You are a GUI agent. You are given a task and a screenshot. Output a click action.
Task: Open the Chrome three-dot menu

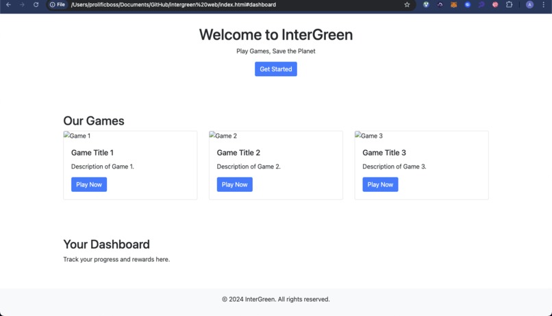(544, 5)
